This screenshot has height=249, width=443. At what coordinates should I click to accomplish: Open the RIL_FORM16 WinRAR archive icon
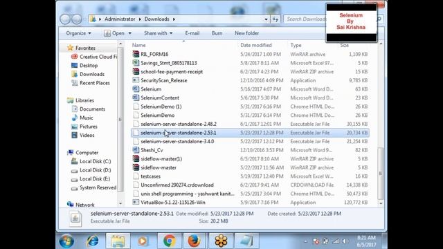point(136,54)
